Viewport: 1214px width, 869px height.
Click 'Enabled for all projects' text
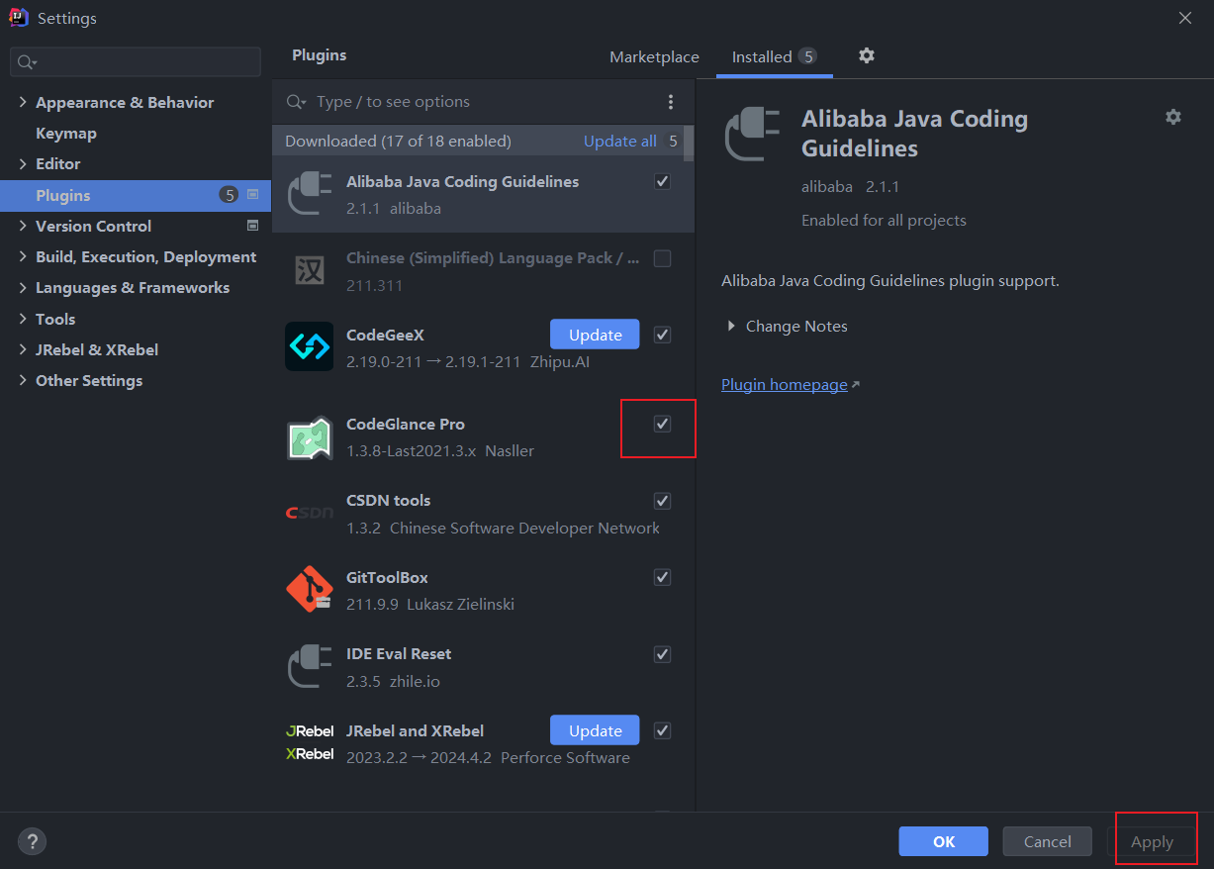[884, 220]
